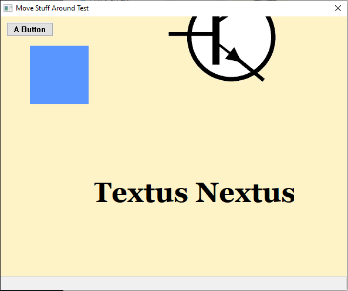The height and width of the screenshot is (291, 348).
Task: Select the blue square item
Action: click(59, 75)
